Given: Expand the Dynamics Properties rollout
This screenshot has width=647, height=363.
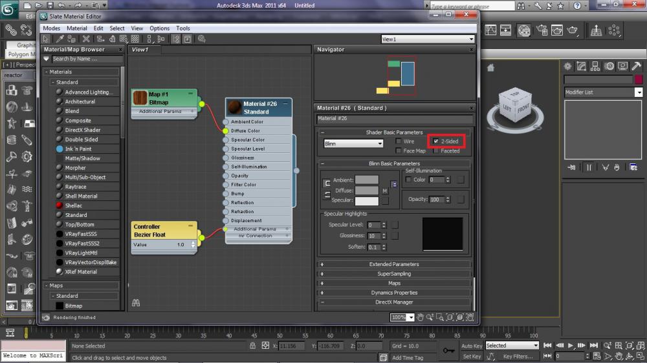Looking at the screenshot, I should tap(394, 293).
